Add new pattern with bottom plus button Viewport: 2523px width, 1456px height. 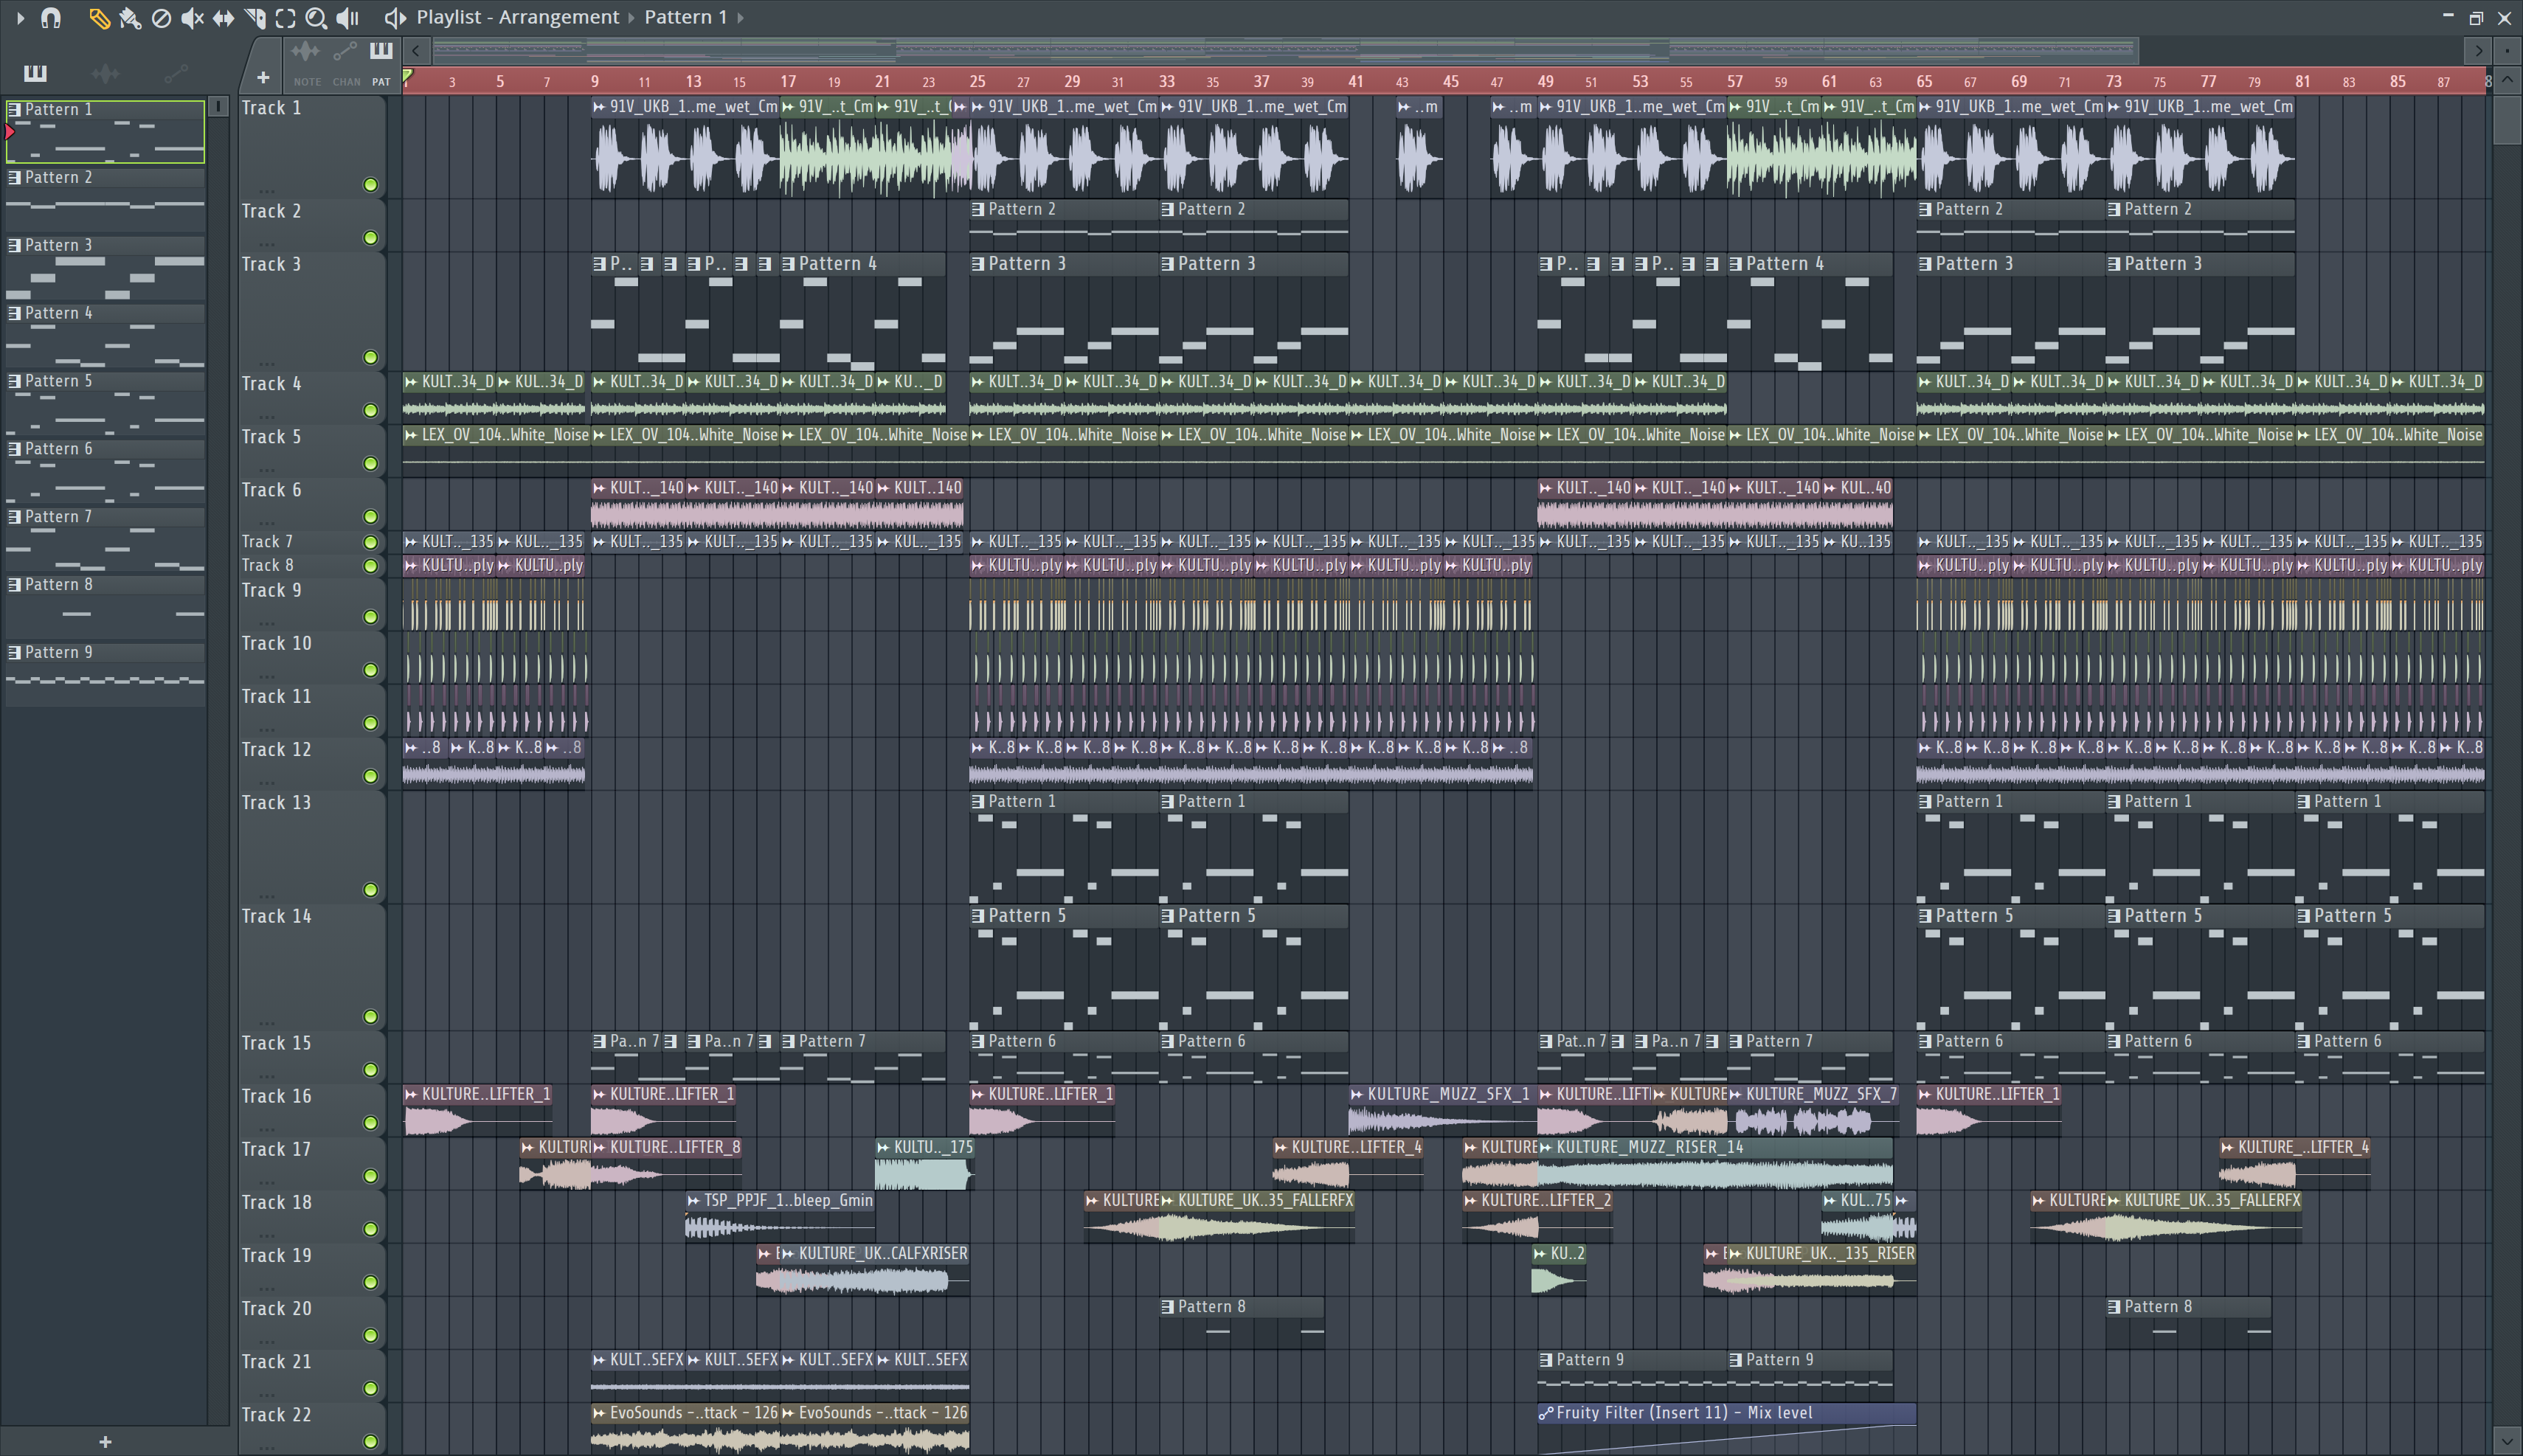point(105,1441)
